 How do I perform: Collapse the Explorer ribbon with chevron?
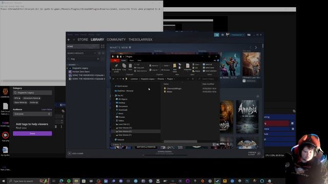(x=215, y=60)
